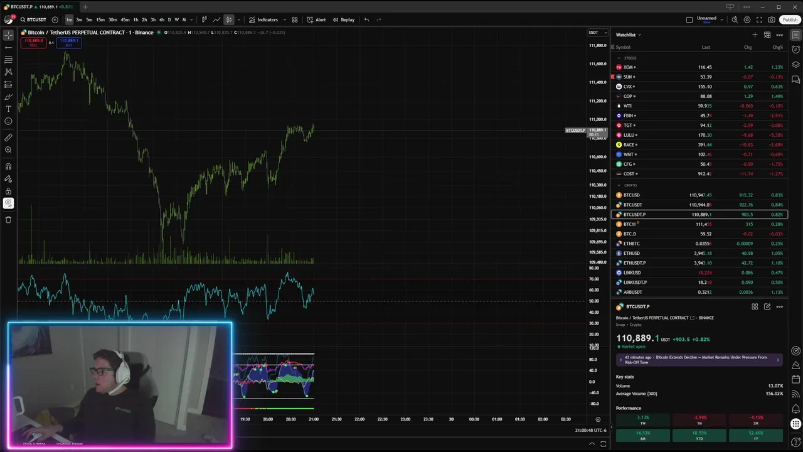Switch to the 4h timeframe
This screenshot has width=803, height=452.
162,19
